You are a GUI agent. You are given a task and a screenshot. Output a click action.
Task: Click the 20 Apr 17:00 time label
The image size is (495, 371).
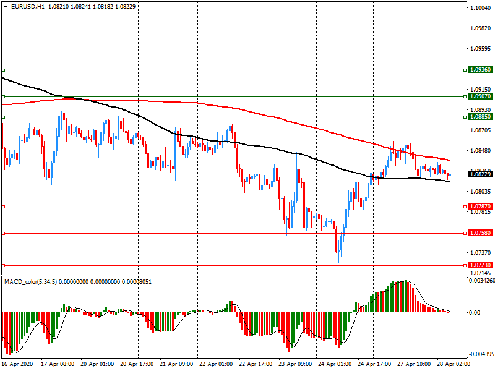tap(137, 364)
